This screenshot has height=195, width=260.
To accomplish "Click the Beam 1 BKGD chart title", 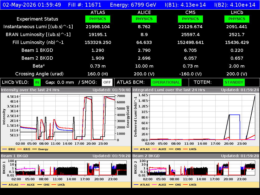I will 14,156.
